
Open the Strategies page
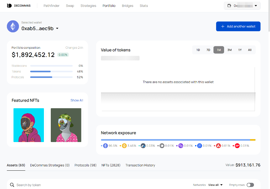pyautogui.click(x=88, y=6)
